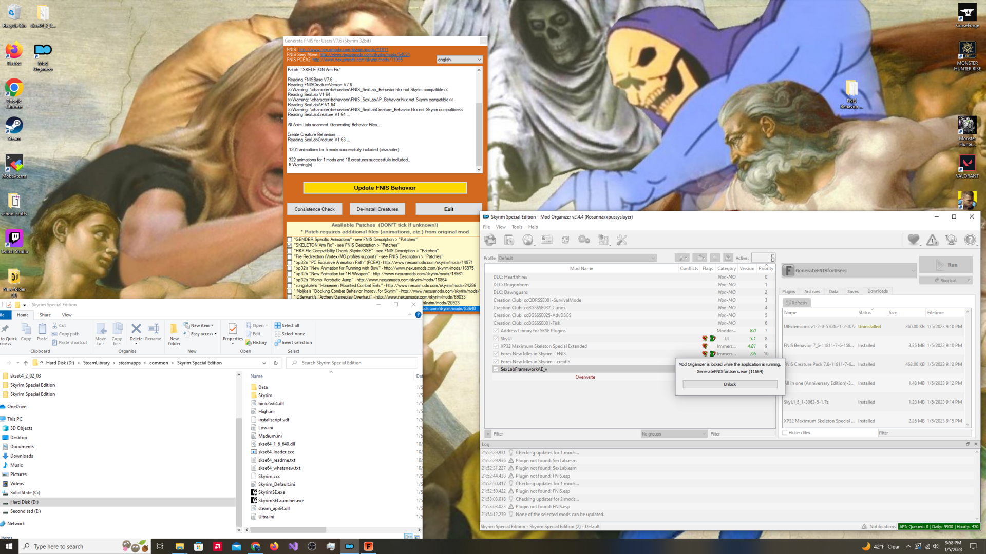Switch to the Archives tab
The width and height of the screenshot is (986, 554).
(x=812, y=291)
